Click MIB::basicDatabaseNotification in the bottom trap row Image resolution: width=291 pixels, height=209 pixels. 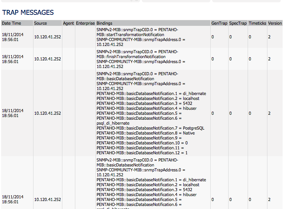pos(125,165)
